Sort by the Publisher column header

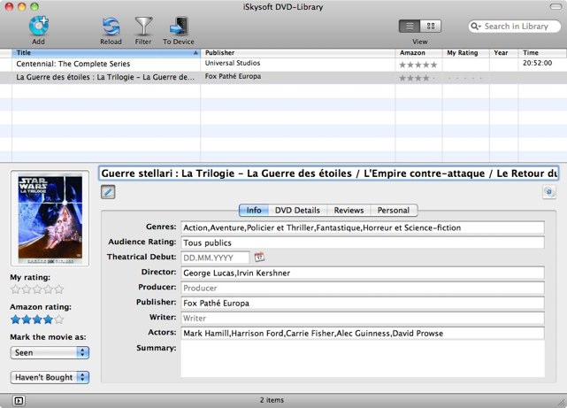coord(297,53)
